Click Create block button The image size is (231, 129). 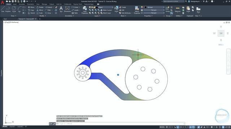point(123,7)
